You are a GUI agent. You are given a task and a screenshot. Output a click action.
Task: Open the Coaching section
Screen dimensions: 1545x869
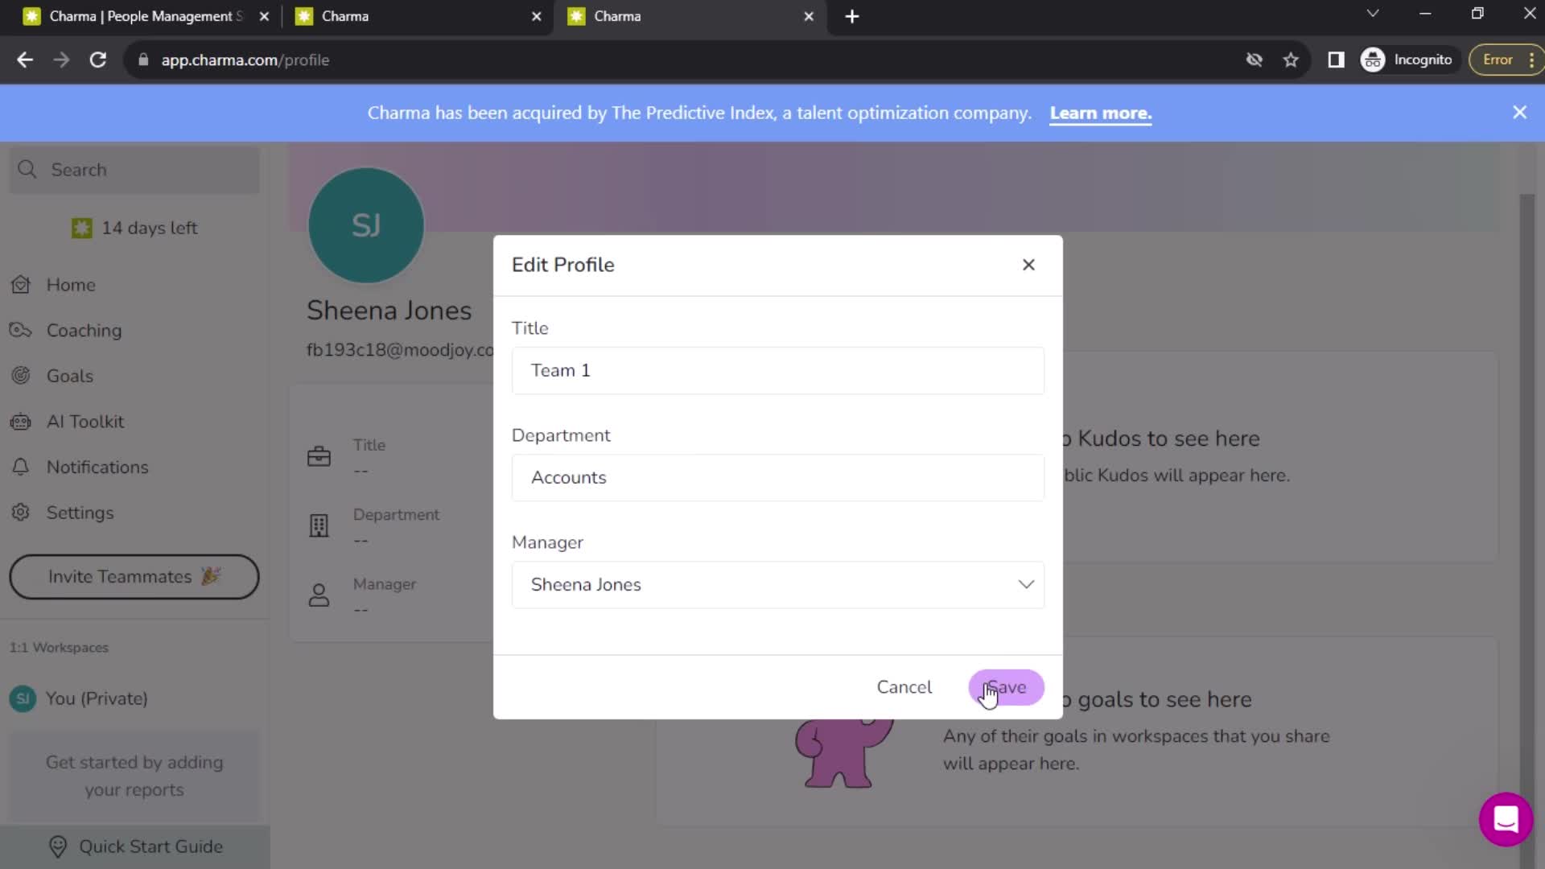83,330
